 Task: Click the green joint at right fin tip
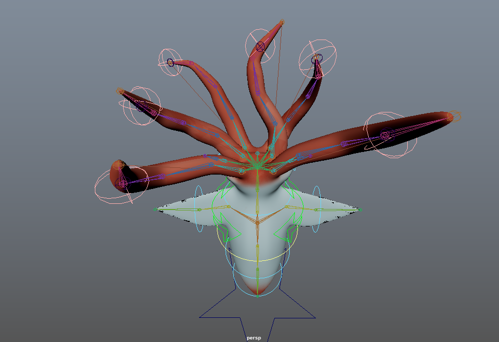(360, 210)
